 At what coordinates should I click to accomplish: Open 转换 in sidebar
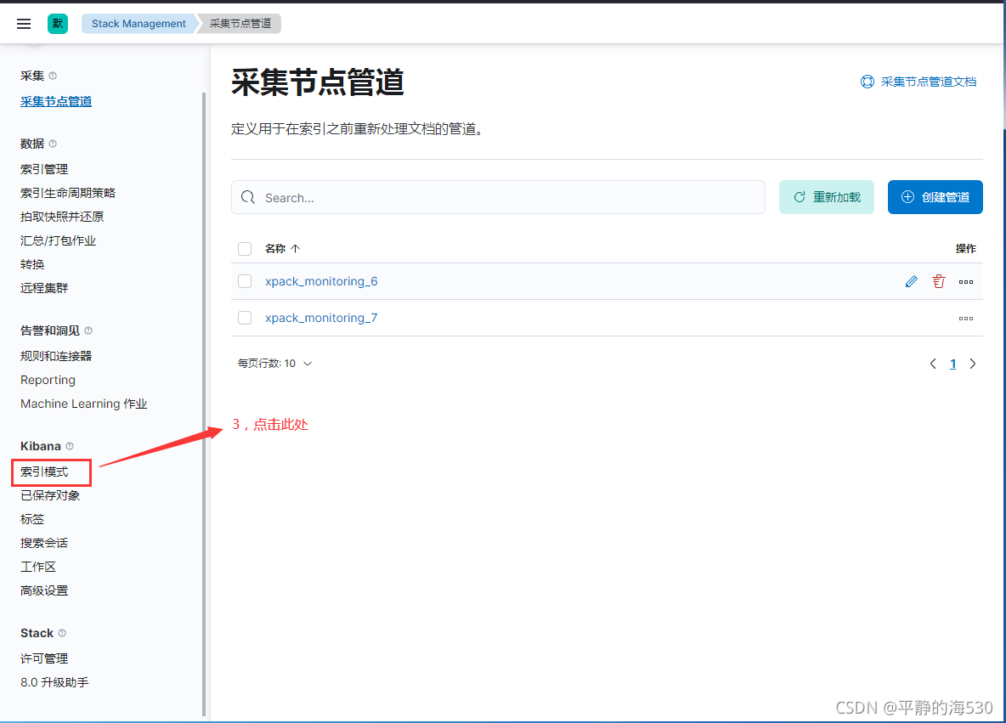pyautogui.click(x=33, y=264)
